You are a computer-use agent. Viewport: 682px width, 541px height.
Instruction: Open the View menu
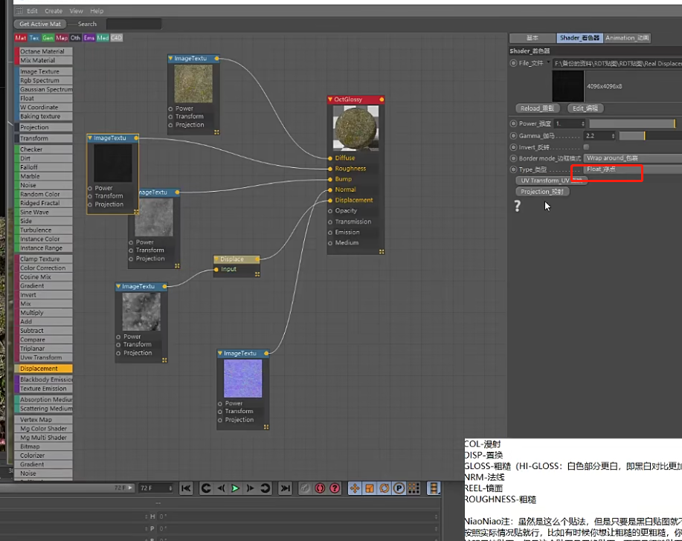click(x=76, y=11)
